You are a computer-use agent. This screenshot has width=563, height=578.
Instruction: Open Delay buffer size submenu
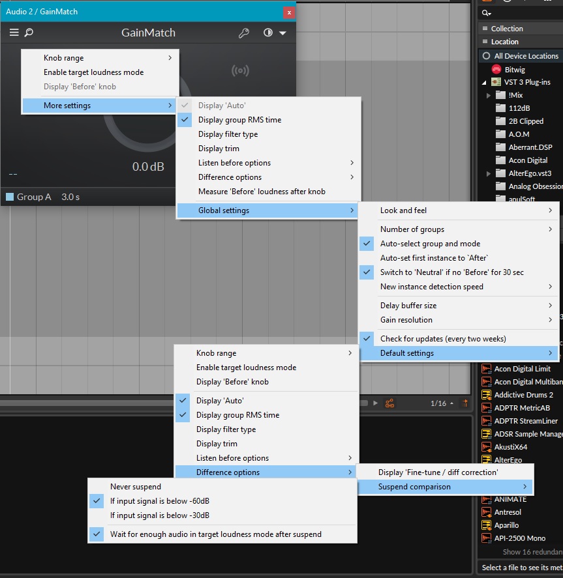coord(459,306)
